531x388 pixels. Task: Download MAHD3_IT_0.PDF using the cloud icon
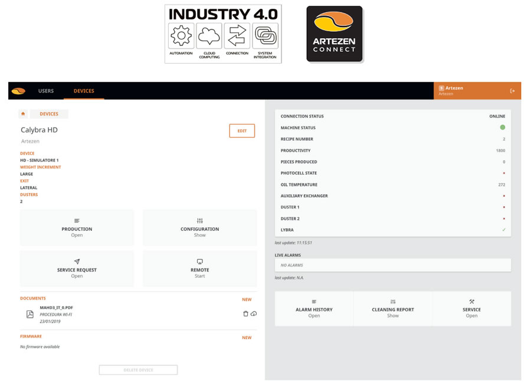point(254,314)
